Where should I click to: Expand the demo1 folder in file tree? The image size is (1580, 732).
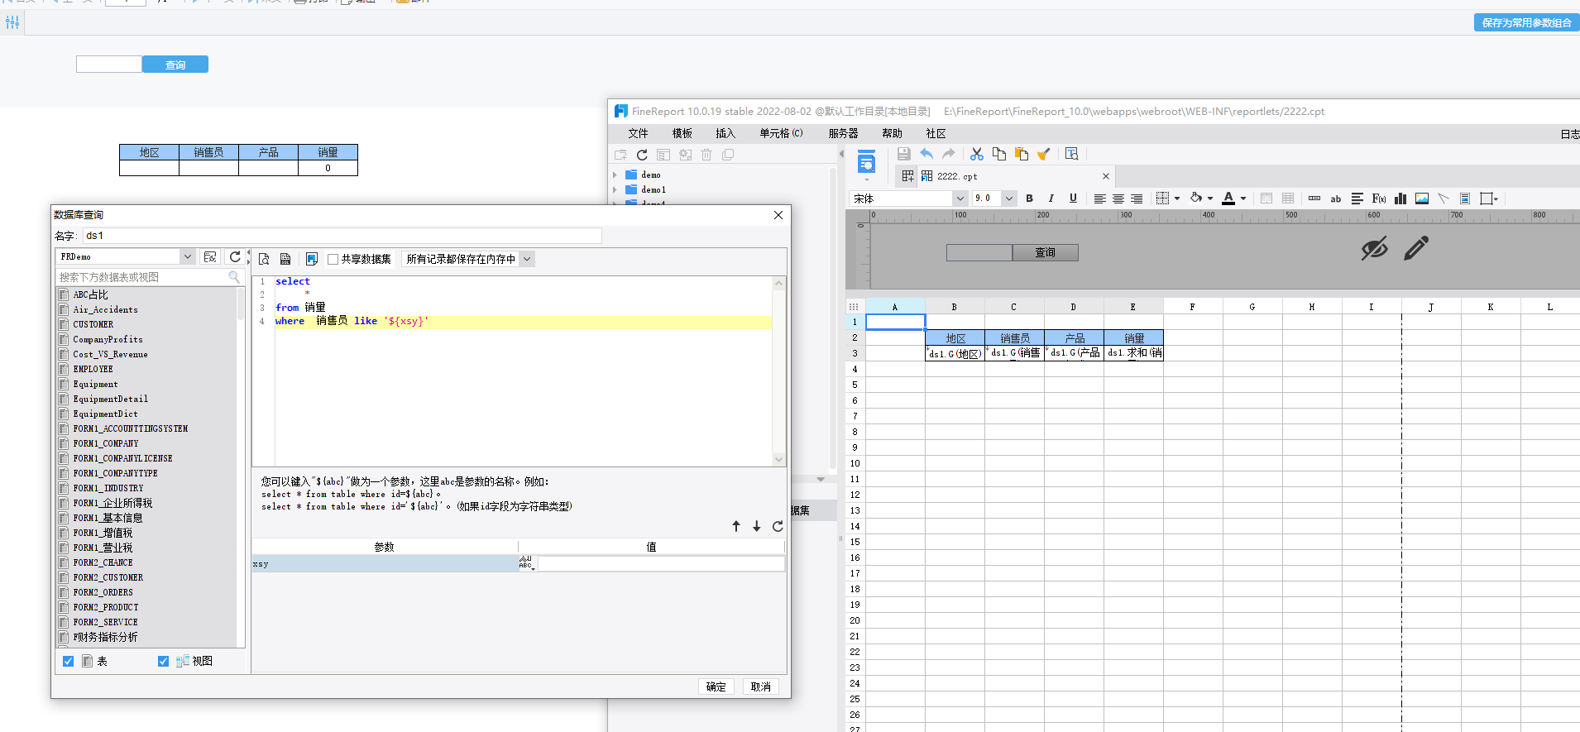[x=615, y=189]
